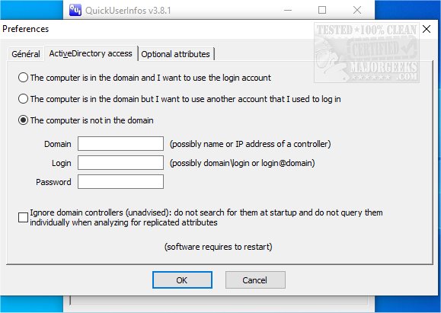The image size is (441, 313).
Task: Click Cancel to discard preferences
Action: tap(255, 279)
